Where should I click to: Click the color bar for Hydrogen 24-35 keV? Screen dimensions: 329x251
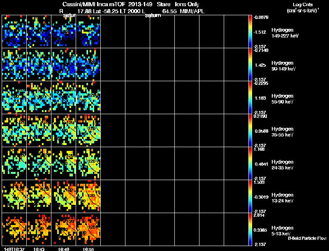pos(250,163)
